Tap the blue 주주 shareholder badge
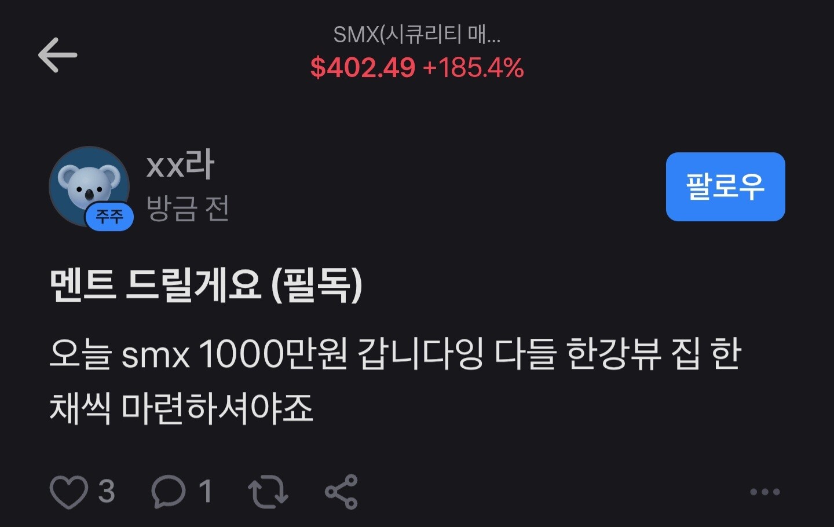This screenshot has width=834, height=527. [109, 217]
